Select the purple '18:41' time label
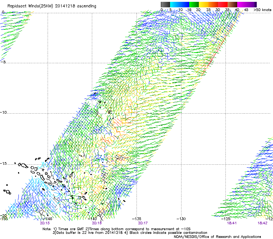Screen dimensions: 273x239 point(232,223)
